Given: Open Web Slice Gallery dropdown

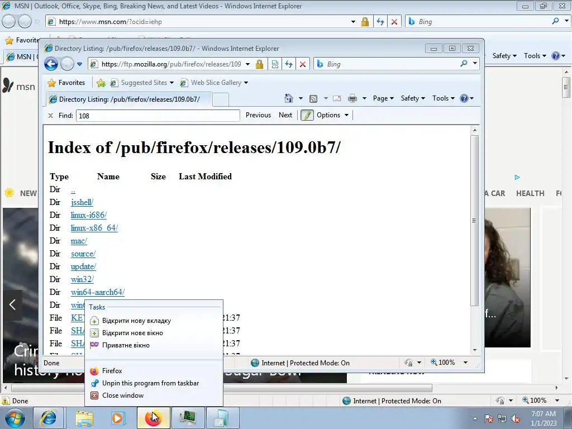Looking at the screenshot, I should (214, 83).
